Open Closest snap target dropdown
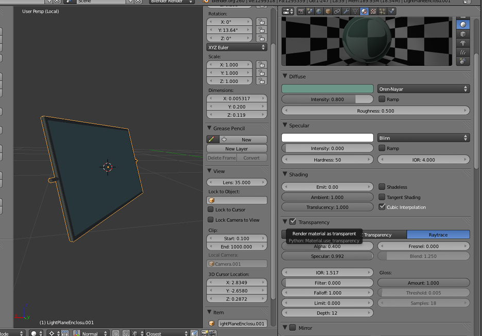The height and width of the screenshot is (336, 482). tap(167, 333)
